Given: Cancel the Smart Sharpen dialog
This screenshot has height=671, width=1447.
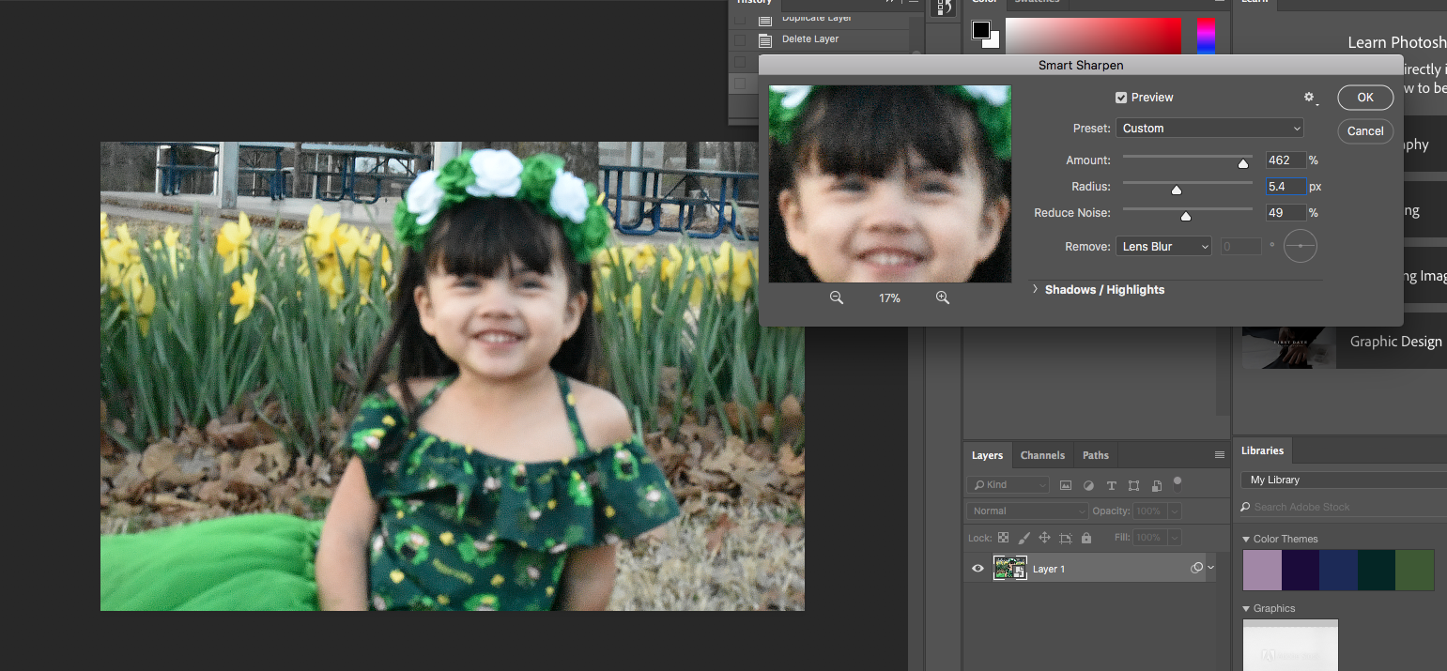Looking at the screenshot, I should [x=1364, y=131].
